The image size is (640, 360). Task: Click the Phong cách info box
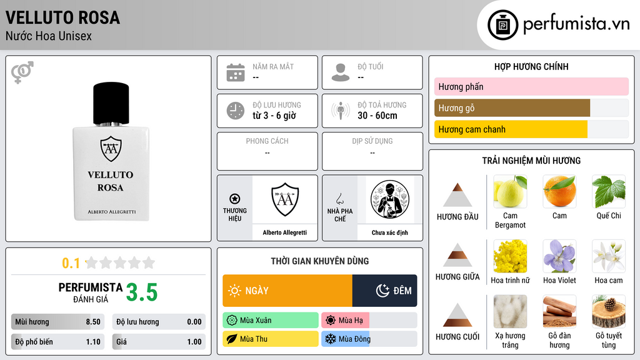(x=267, y=151)
